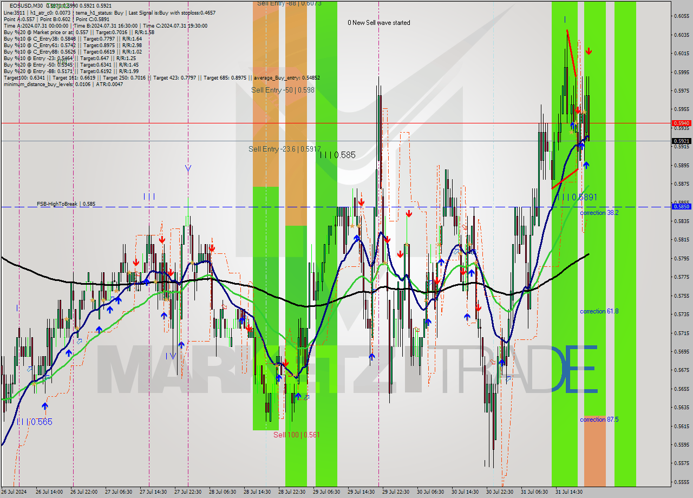This screenshot has width=693, height=498.
Task: Select the 'correction 61.8' level label
Action: [599, 311]
